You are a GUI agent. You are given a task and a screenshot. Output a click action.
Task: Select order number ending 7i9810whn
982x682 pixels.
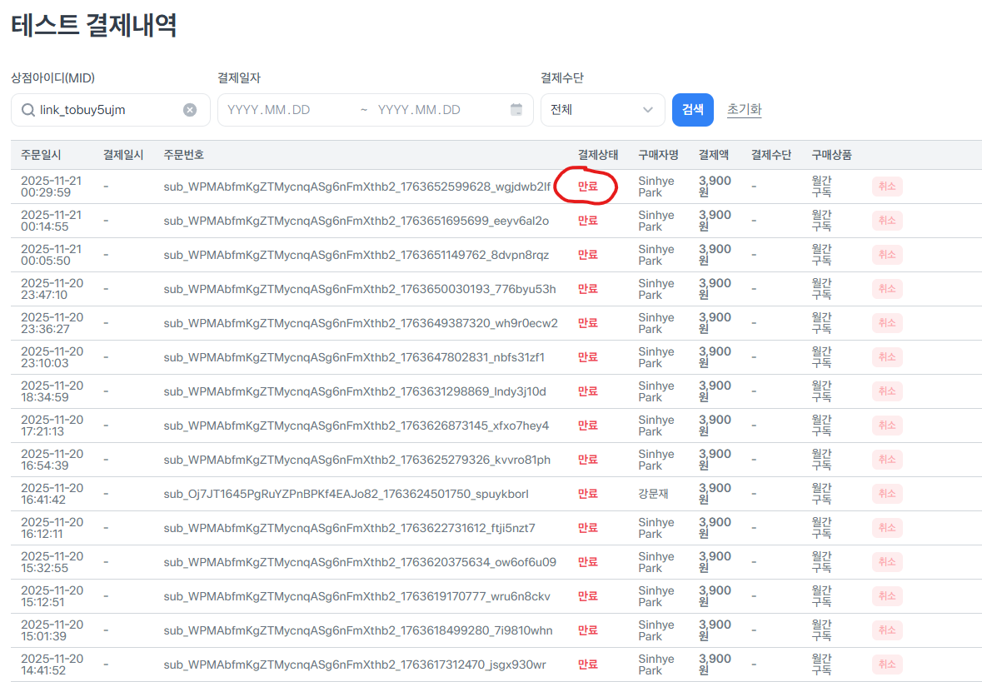[357, 630]
